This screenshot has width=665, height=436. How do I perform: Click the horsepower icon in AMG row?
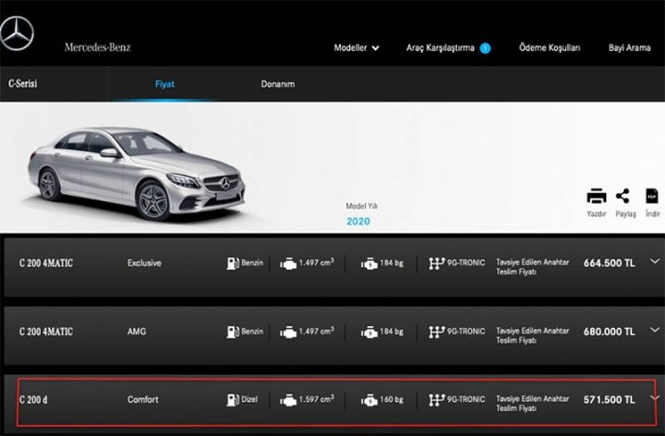coord(369,333)
